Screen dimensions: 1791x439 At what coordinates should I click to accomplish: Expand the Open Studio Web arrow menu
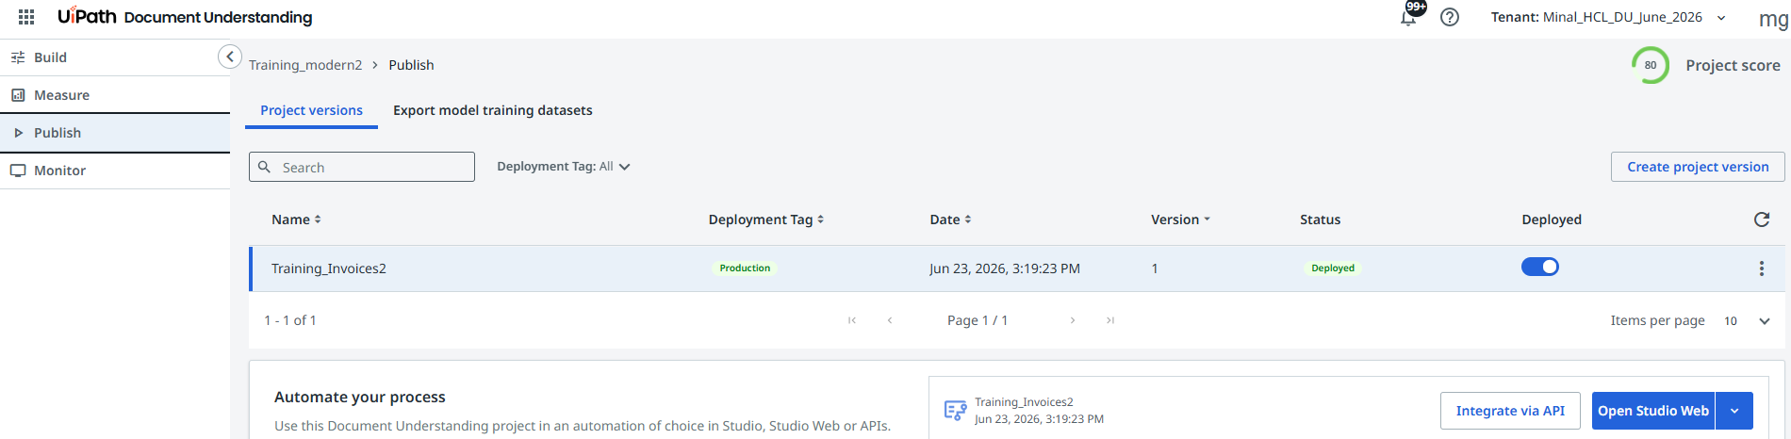point(1734,411)
